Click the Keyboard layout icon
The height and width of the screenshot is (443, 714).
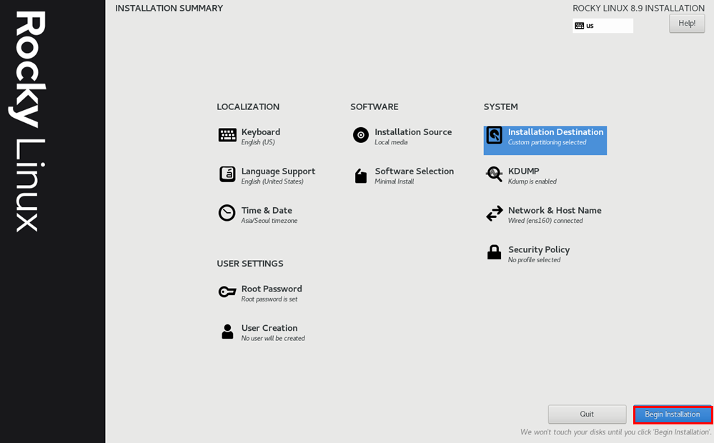(227, 135)
